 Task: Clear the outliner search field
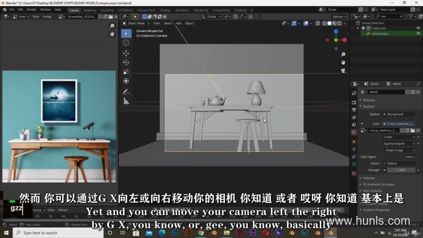tap(401, 16)
